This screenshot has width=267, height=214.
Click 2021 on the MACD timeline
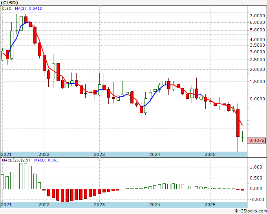coord(6,205)
